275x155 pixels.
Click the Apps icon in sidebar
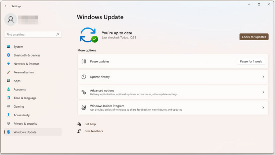8,81
